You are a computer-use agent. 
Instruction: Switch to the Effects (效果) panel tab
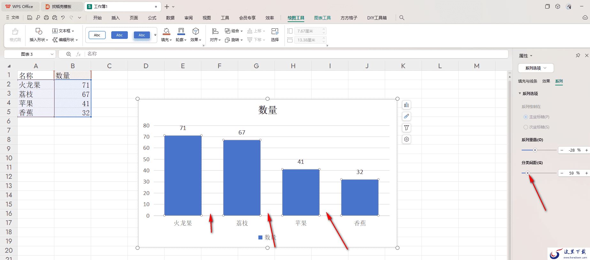[546, 81]
